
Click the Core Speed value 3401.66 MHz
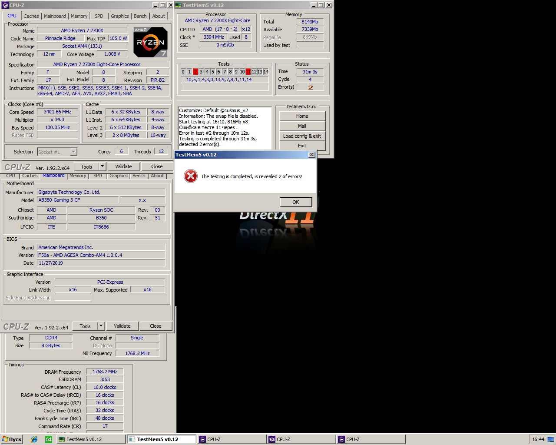point(57,112)
